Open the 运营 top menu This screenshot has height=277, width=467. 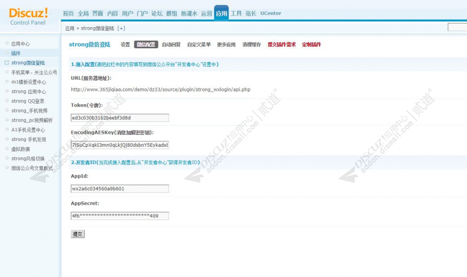[x=207, y=13]
